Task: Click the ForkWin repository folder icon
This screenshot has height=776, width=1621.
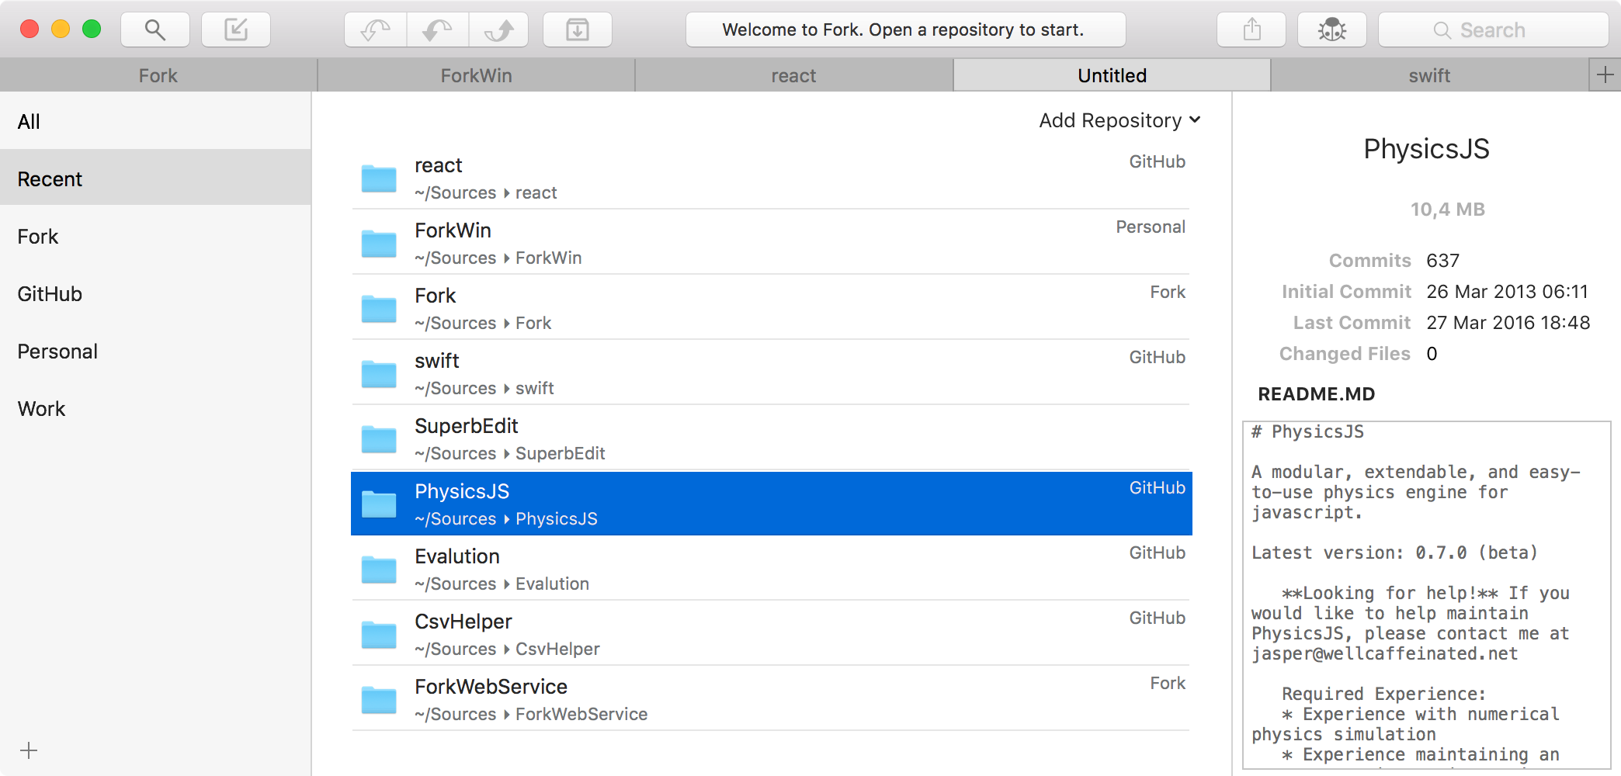Action: click(x=379, y=243)
